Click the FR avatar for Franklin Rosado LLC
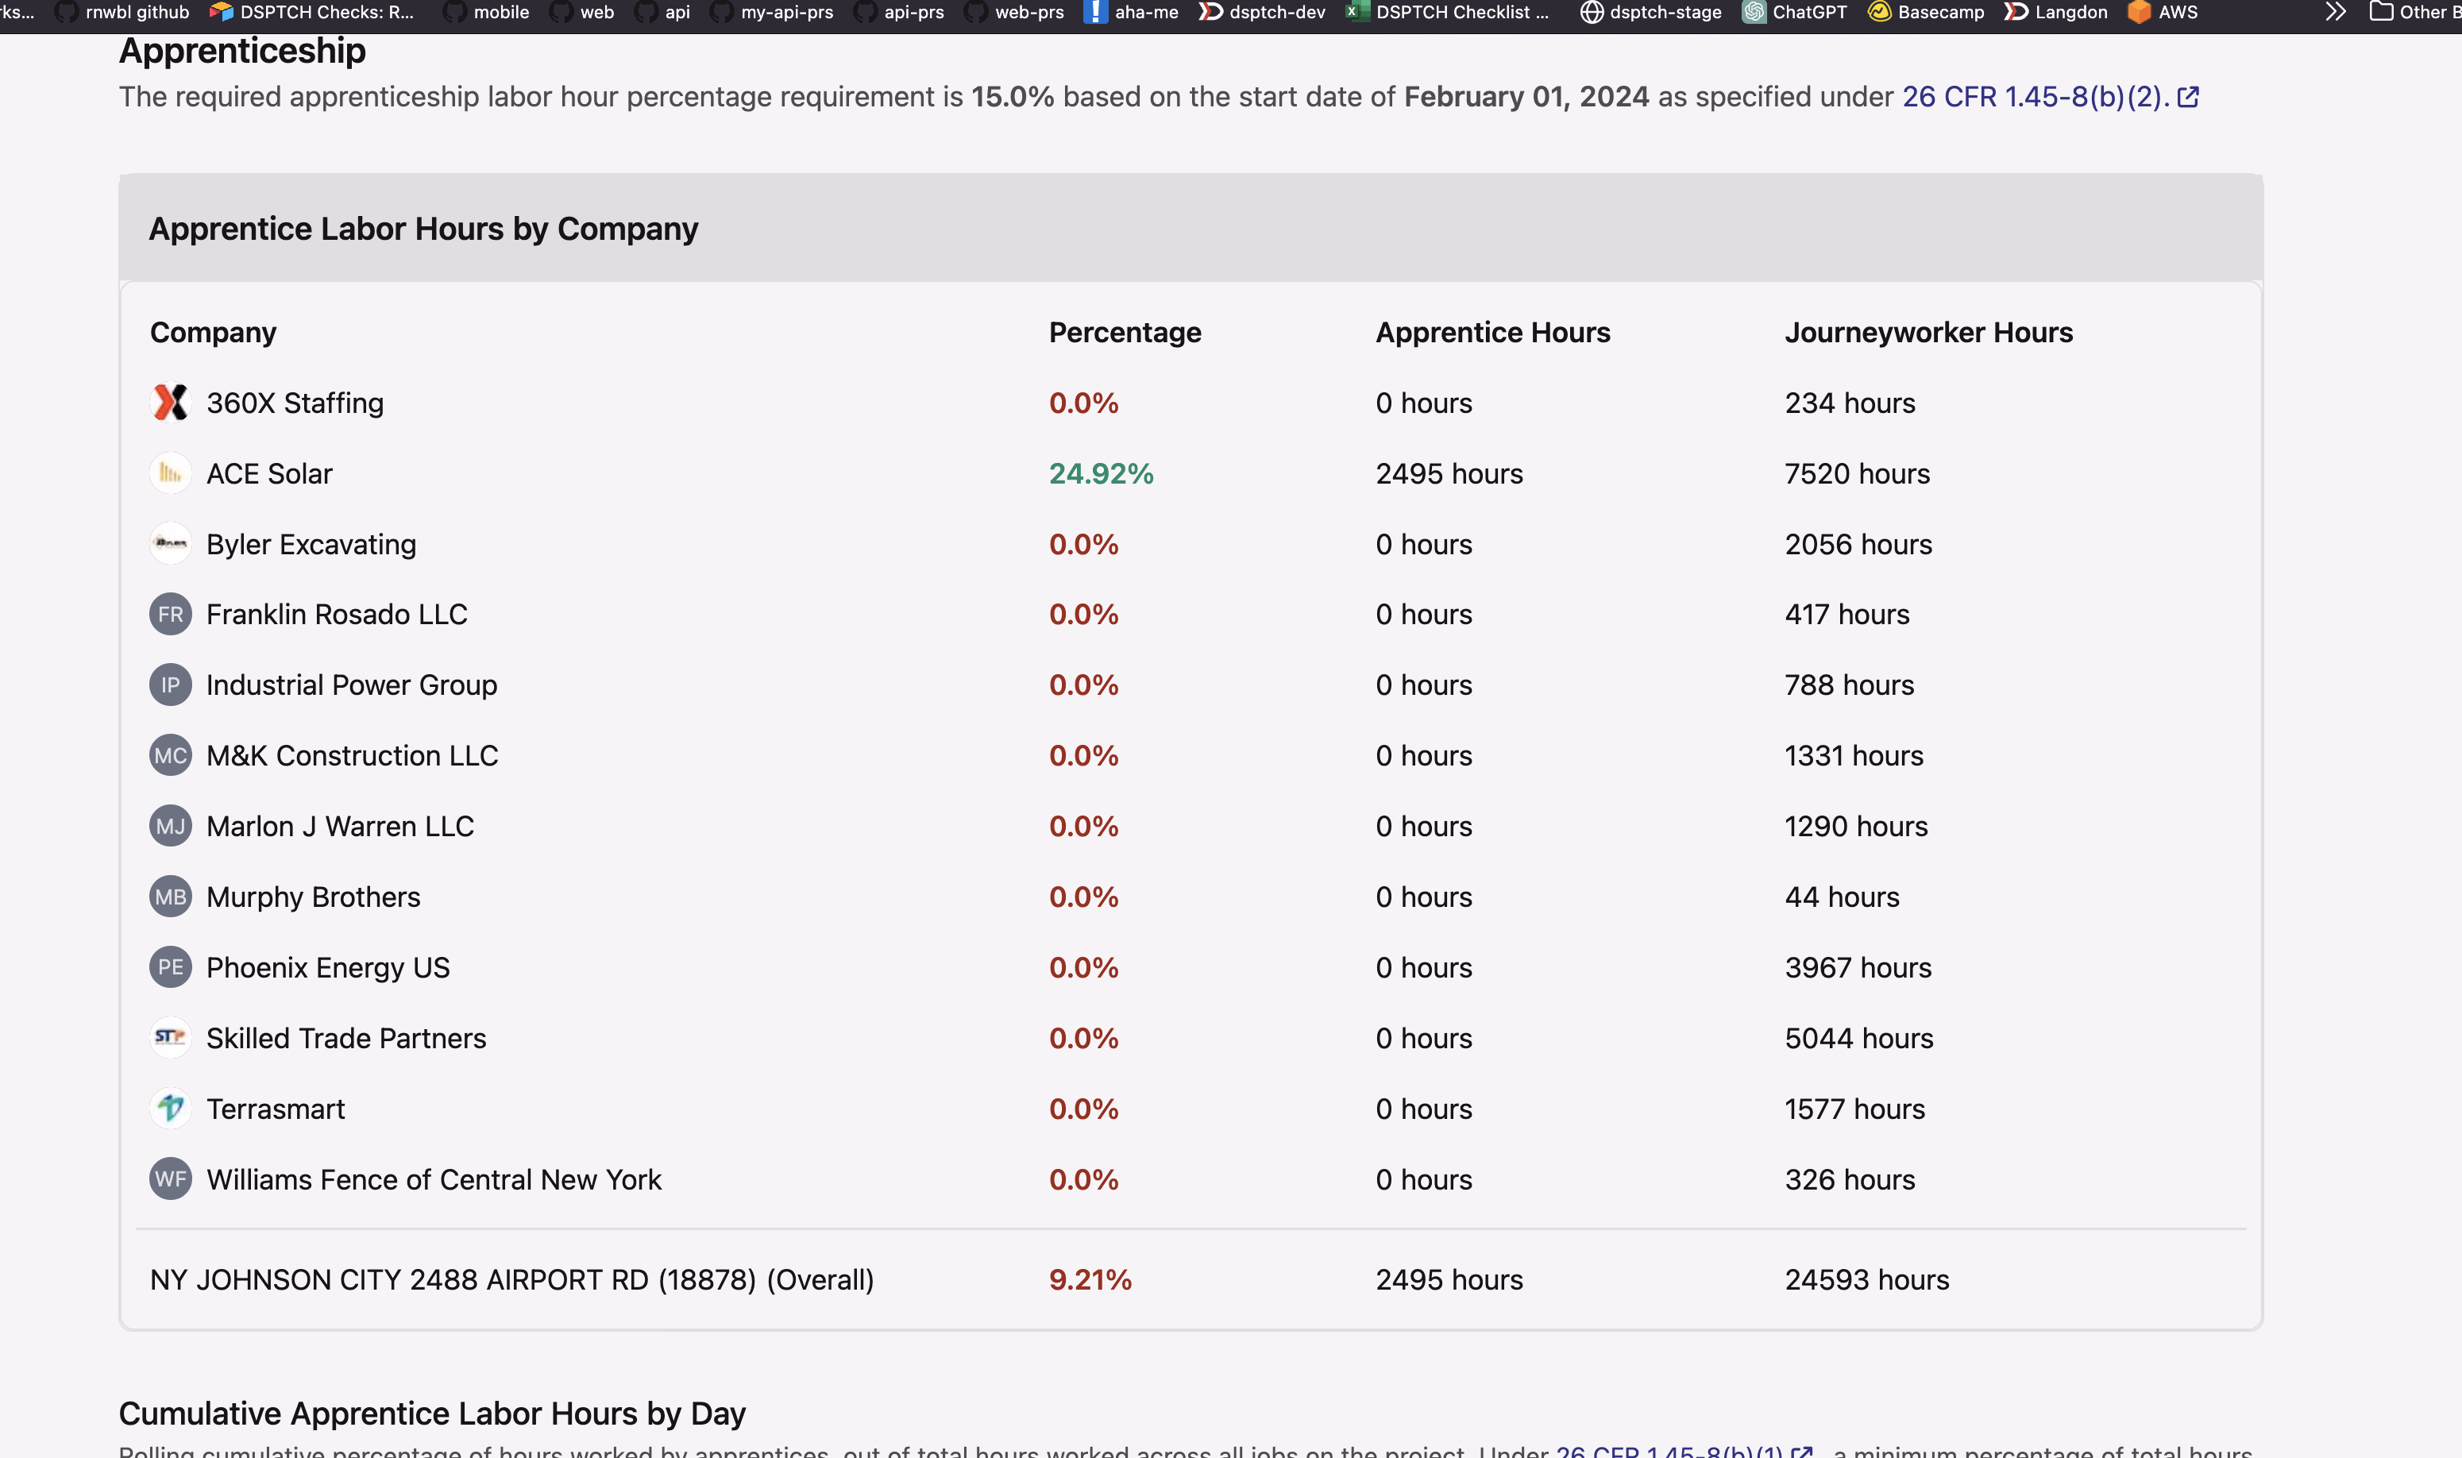Viewport: 2462px width, 1458px height. pos(170,615)
